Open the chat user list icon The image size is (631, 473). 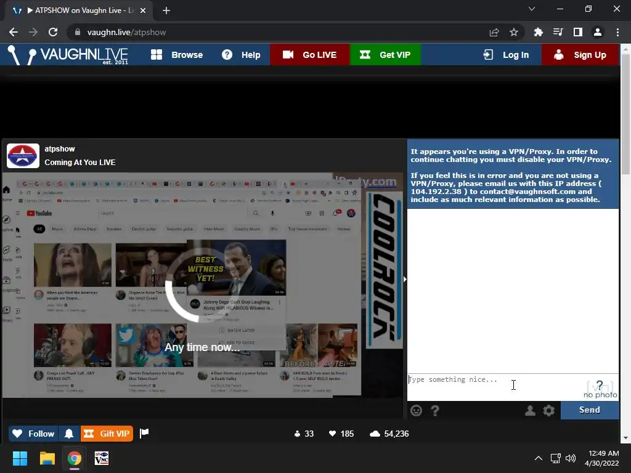530,410
